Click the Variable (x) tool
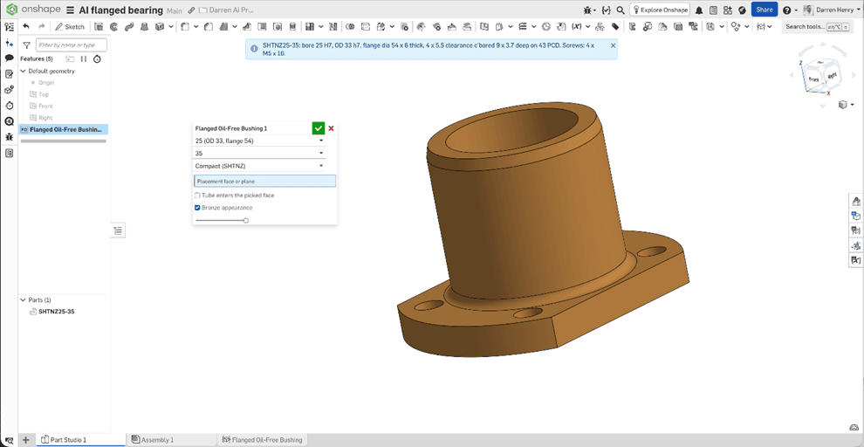 (x=576, y=26)
